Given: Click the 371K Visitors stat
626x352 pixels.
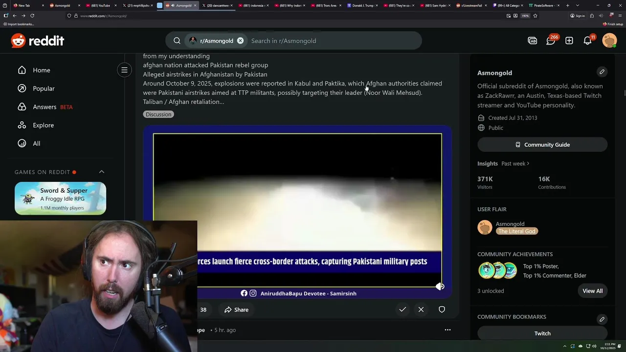Looking at the screenshot, I should 485,182.
